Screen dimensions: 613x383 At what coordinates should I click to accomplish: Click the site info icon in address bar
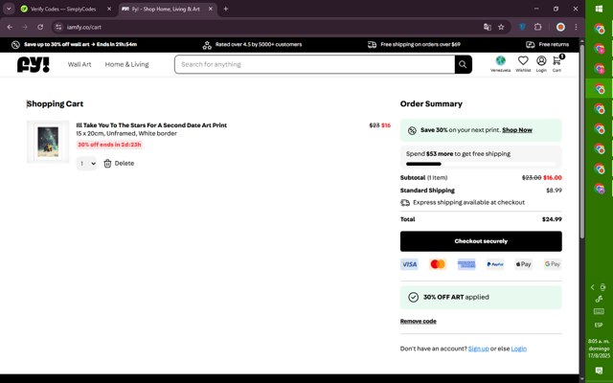coord(58,27)
